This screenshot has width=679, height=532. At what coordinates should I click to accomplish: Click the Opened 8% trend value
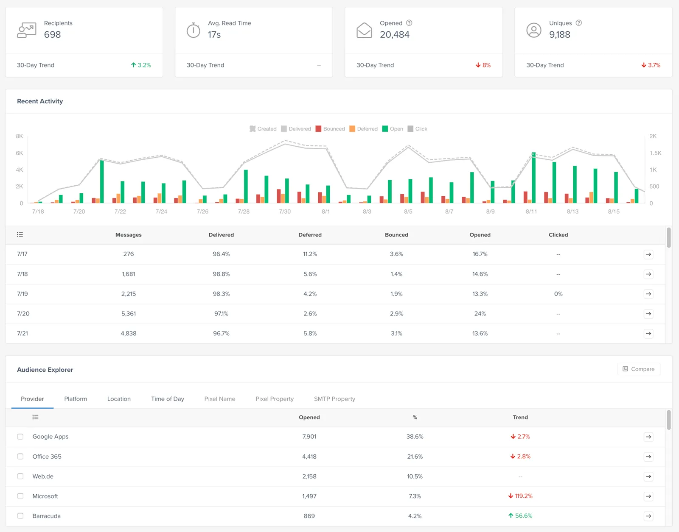483,65
